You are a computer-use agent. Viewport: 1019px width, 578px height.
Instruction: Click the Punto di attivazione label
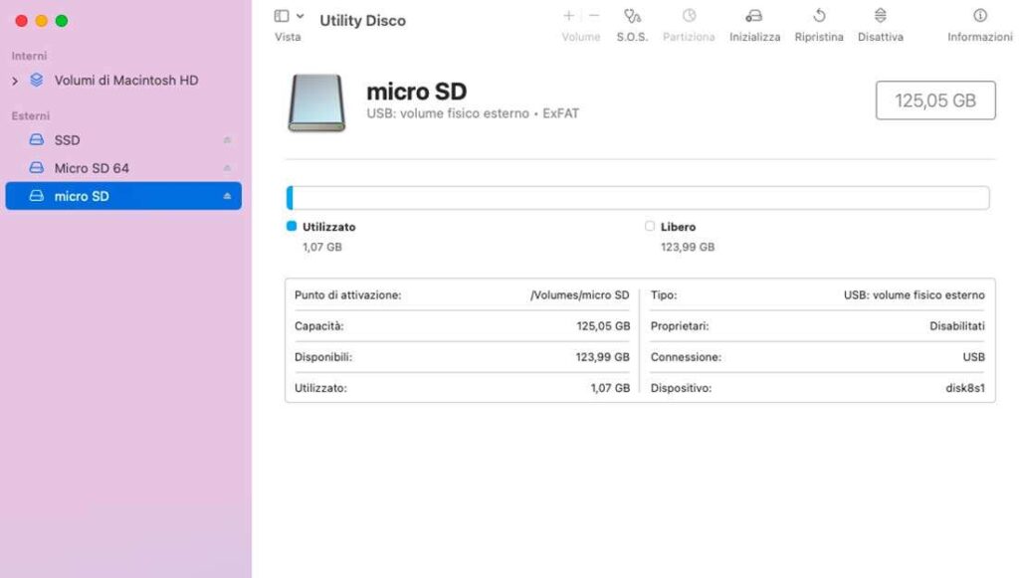pos(347,295)
